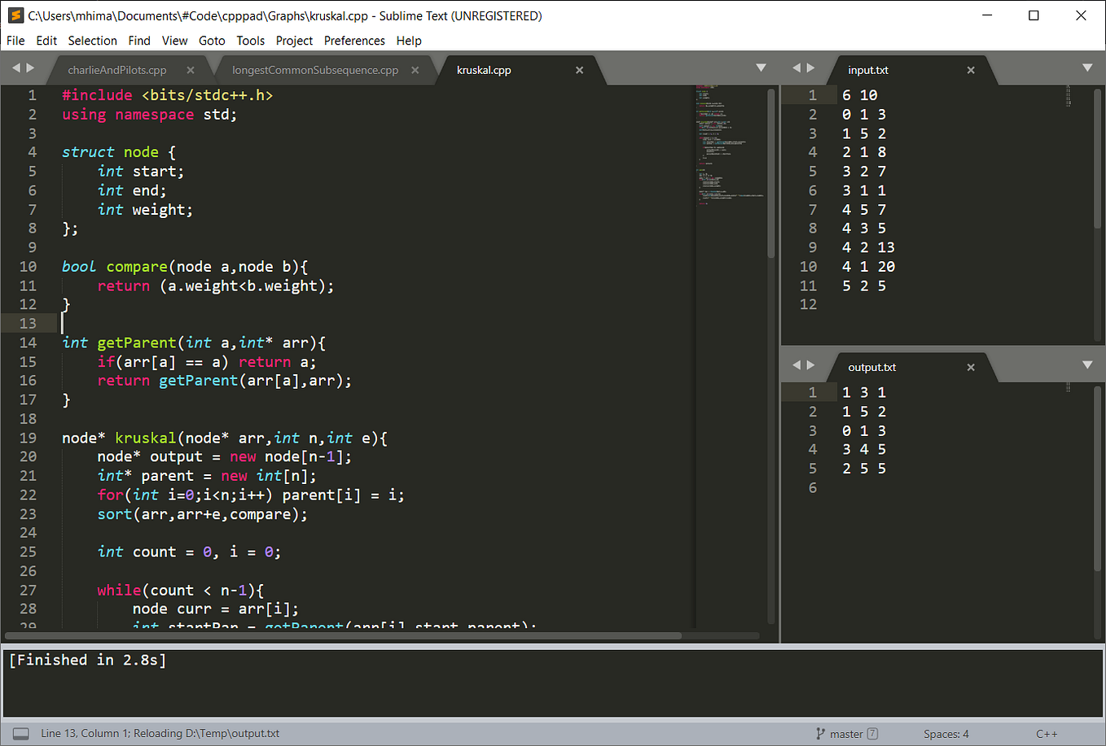Click the panel switcher icon in status bar
The image size is (1106, 746).
click(x=21, y=733)
